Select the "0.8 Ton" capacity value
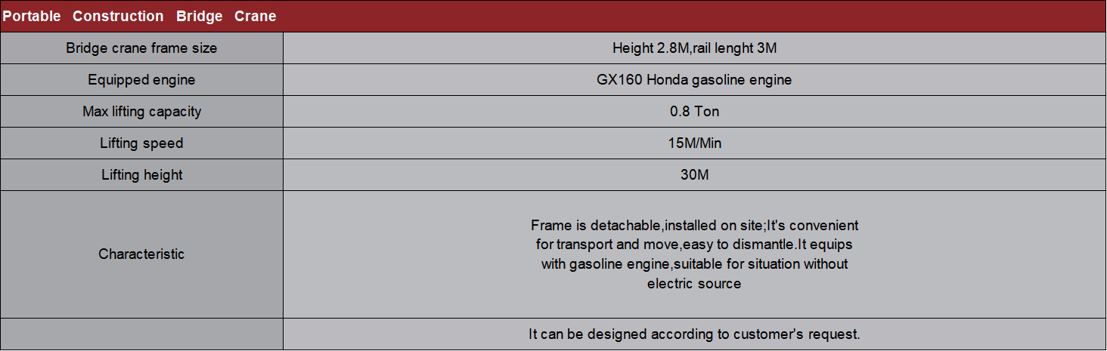Viewport: 1107px width, 351px height. tap(694, 112)
